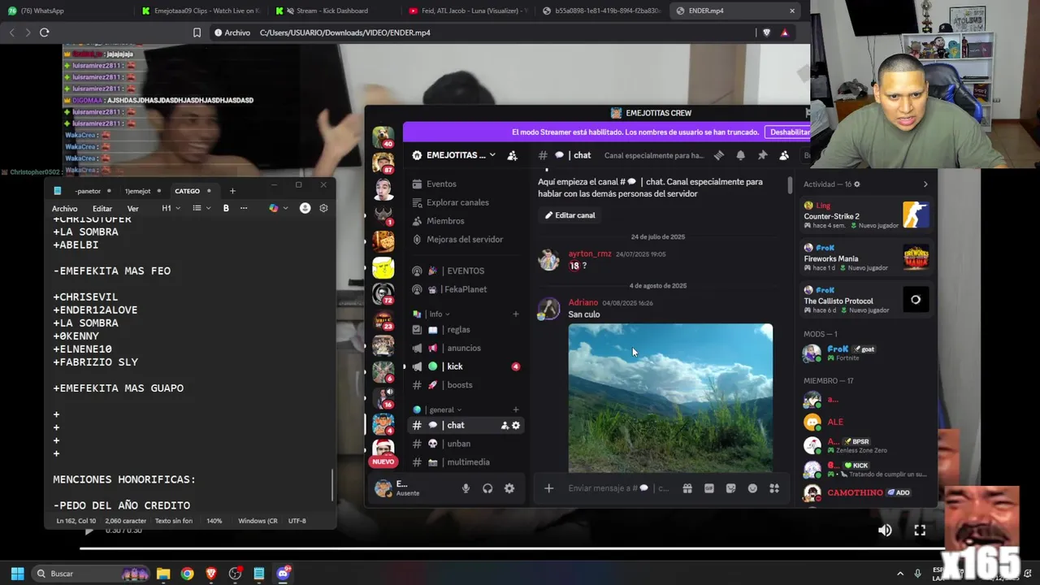This screenshot has width=1040, height=585.
Task: Add new Notepad tab
Action: coord(232,191)
